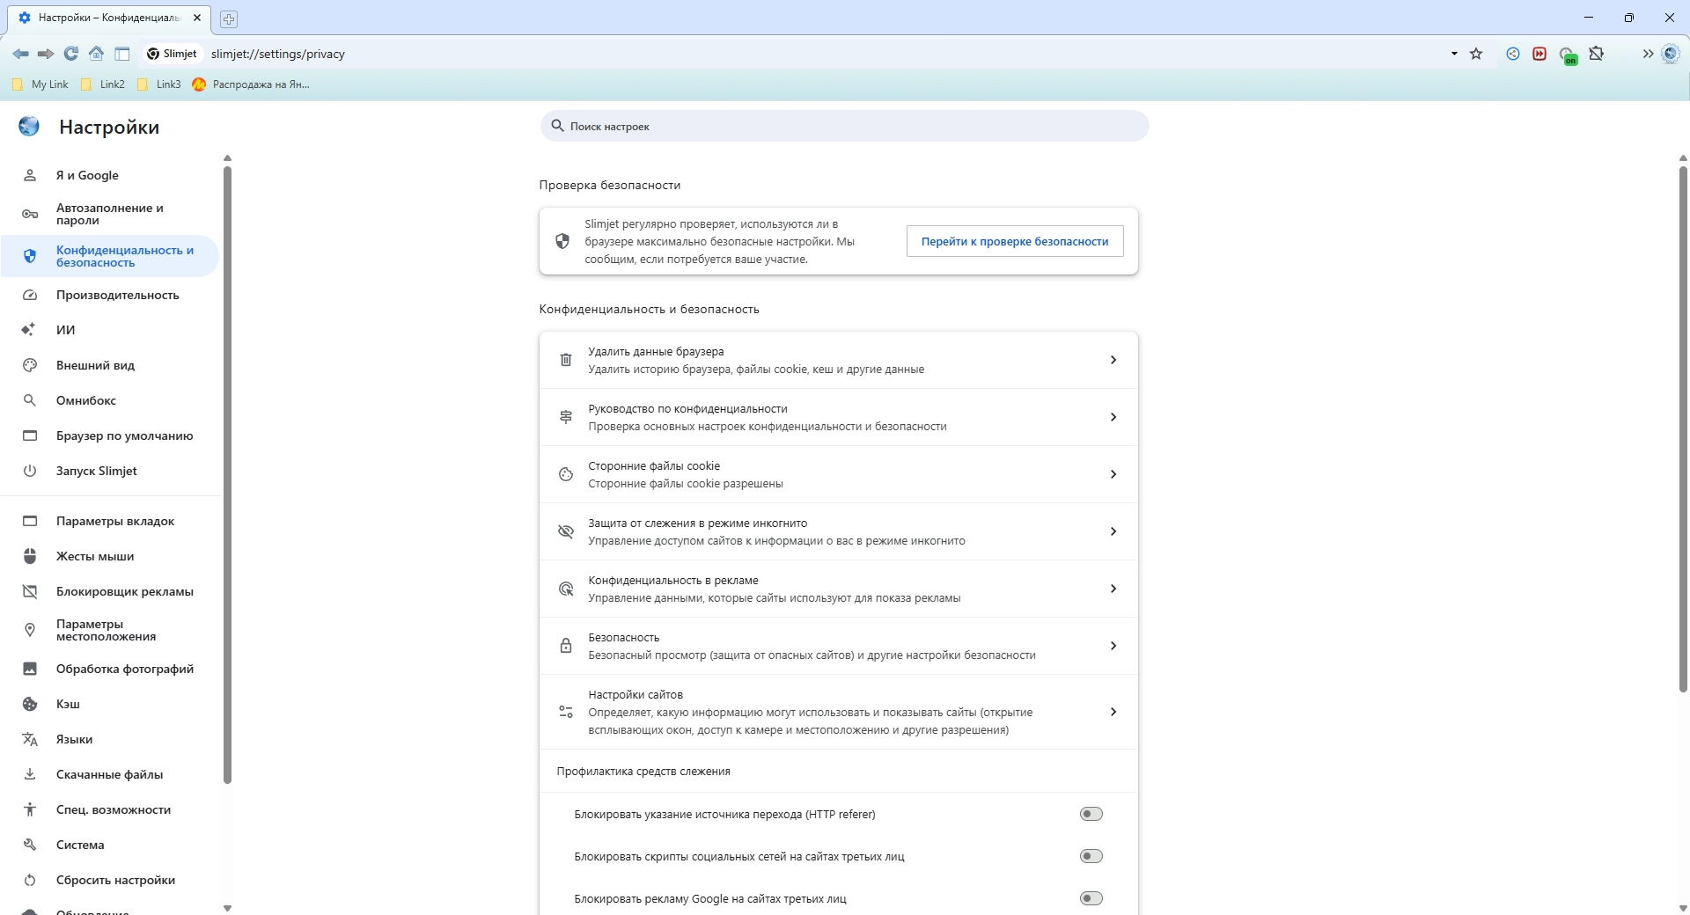The height and width of the screenshot is (915, 1690).
Task: Open the Сторонние файлы cookie section
Action: tap(838, 474)
